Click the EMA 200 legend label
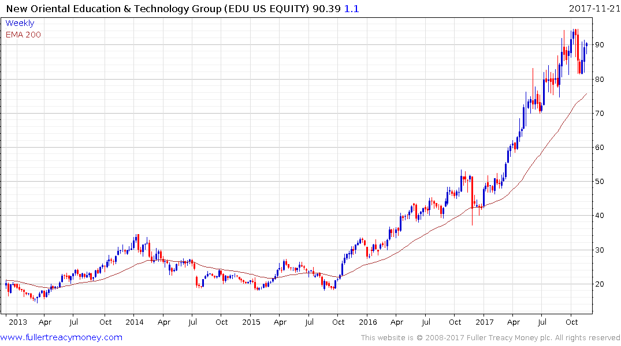The image size is (621, 346). tap(23, 35)
